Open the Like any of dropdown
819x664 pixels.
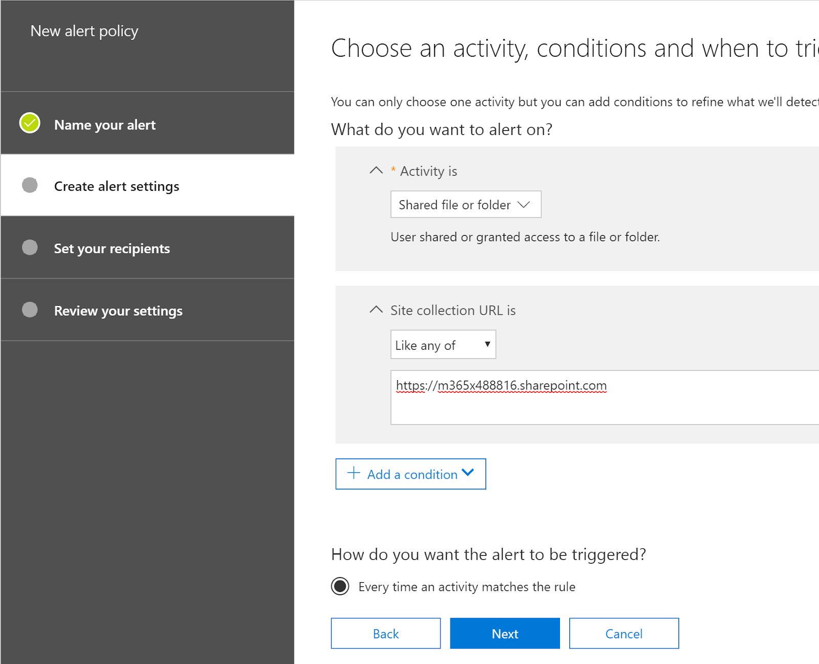[x=443, y=344]
